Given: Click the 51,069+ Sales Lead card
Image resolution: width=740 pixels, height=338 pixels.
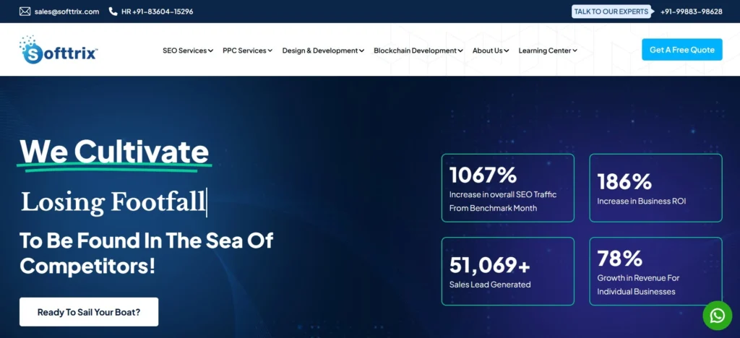Looking at the screenshot, I should point(508,271).
